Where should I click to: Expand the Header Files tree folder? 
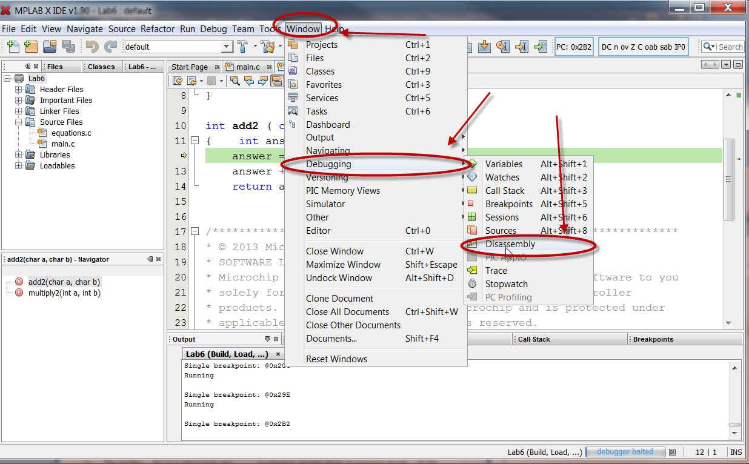pos(18,90)
